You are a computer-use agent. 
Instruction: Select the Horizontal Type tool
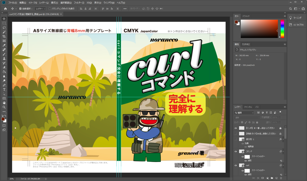pos(4,89)
